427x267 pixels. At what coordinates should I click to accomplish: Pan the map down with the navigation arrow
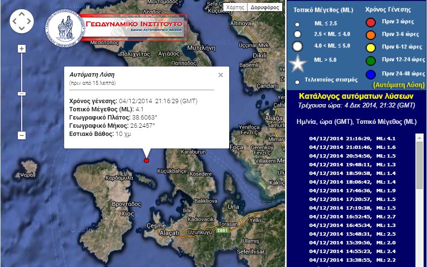point(22,28)
